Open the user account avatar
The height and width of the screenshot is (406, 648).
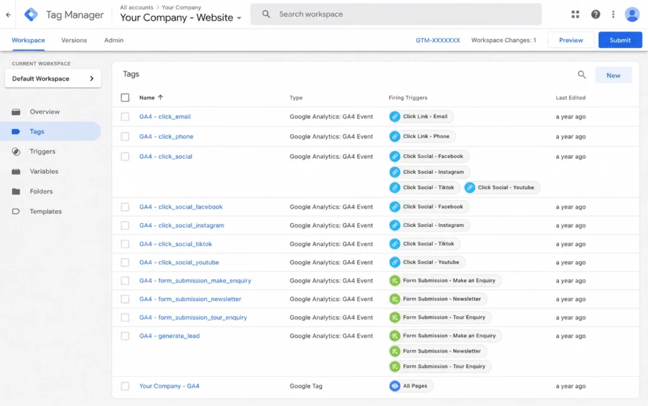(x=632, y=14)
